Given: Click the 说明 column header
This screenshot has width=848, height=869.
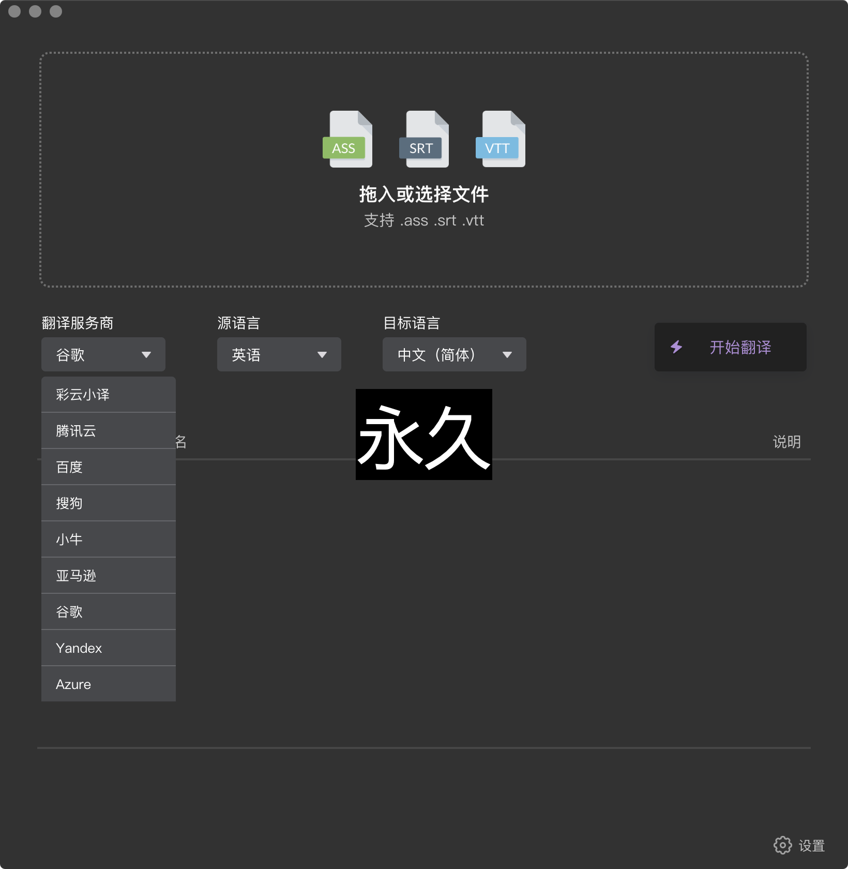Looking at the screenshot, I should coord(787,442).
